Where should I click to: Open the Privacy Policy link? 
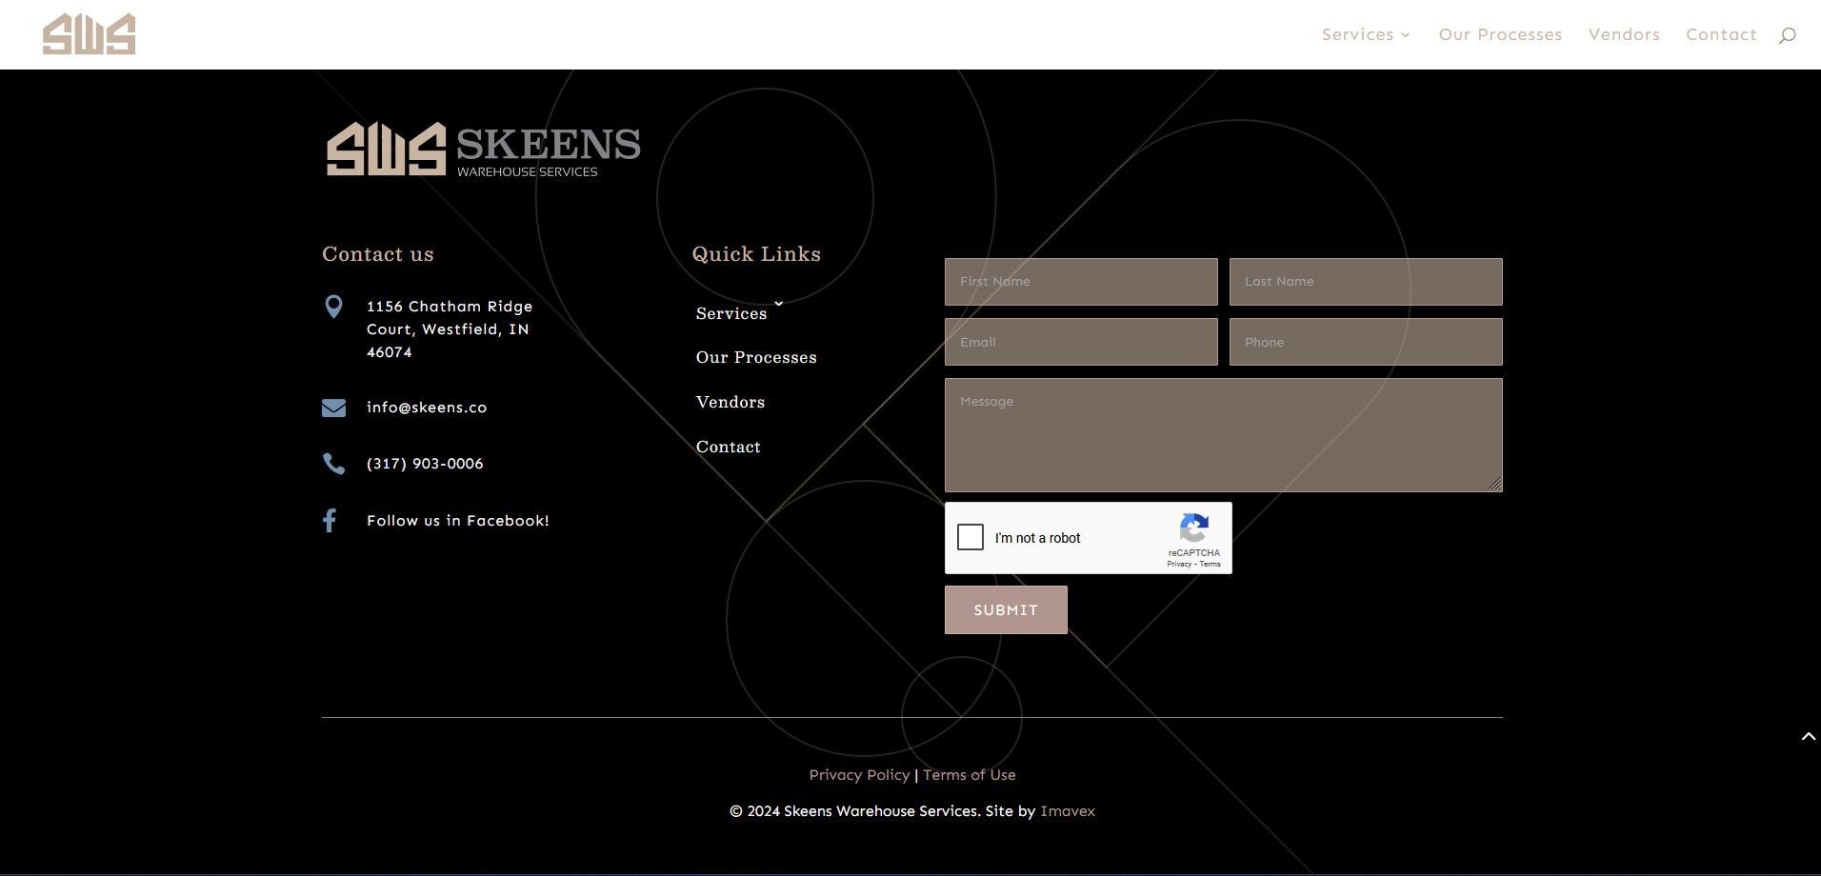click(859, 775)
